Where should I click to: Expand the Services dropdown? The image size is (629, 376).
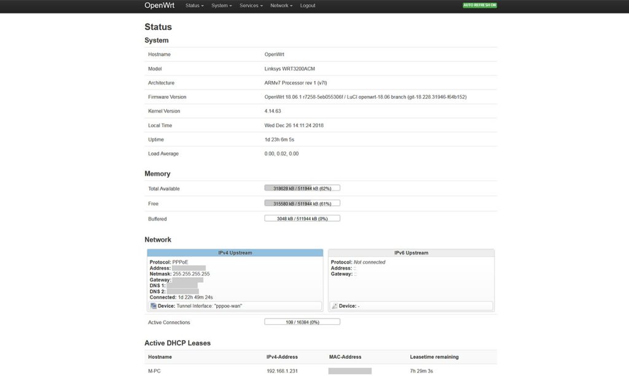click(x=249, y=5)
